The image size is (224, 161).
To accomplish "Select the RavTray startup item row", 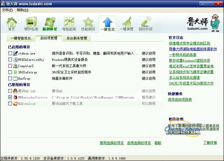I will coord(75,79).
